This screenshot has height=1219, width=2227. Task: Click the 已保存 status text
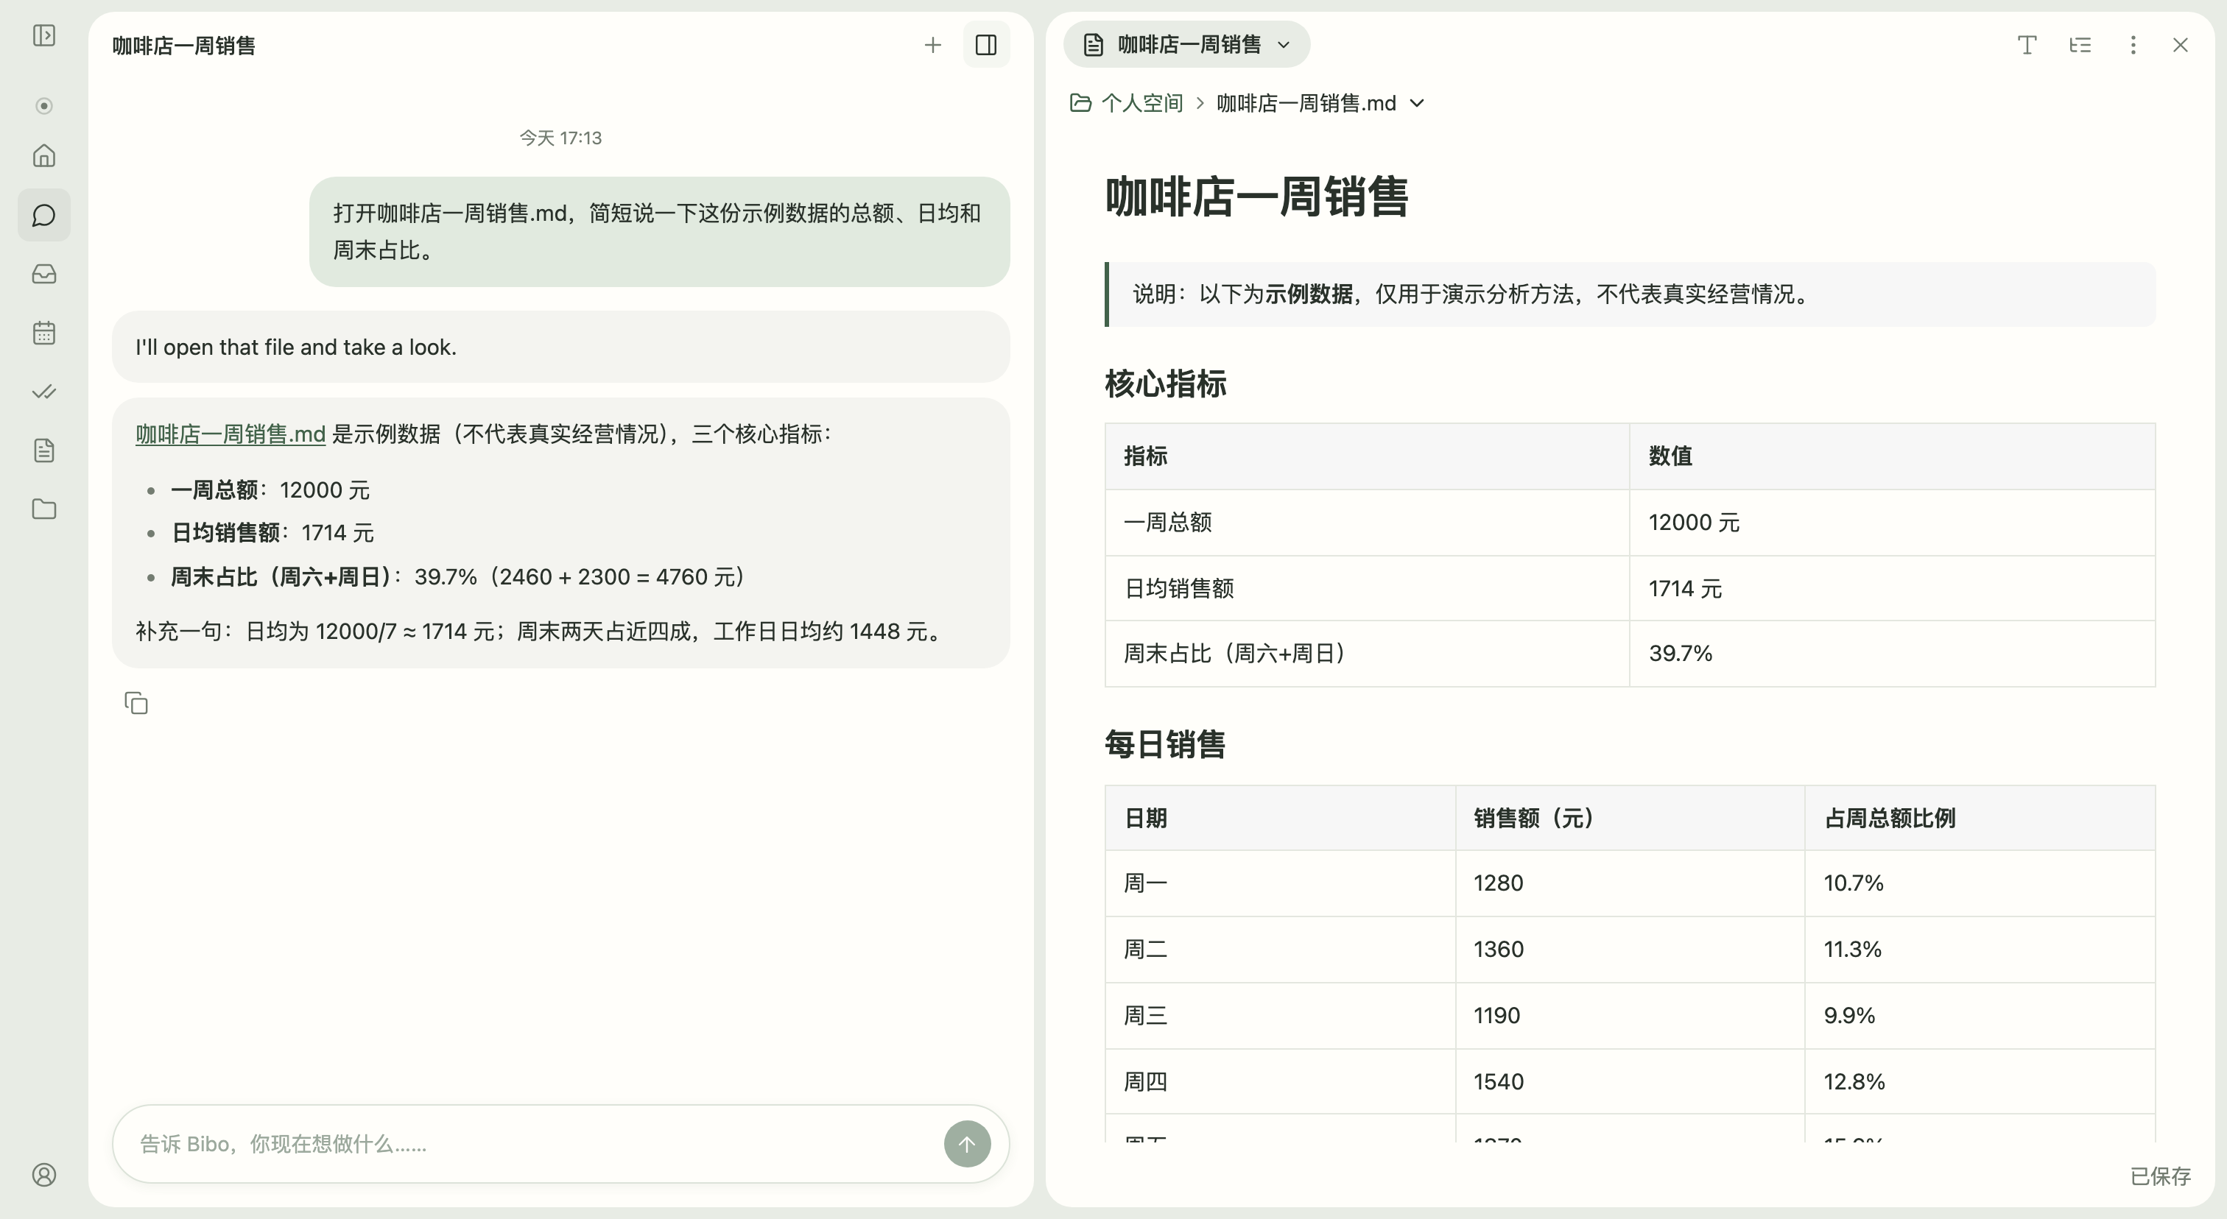tap(2159, 1176)
